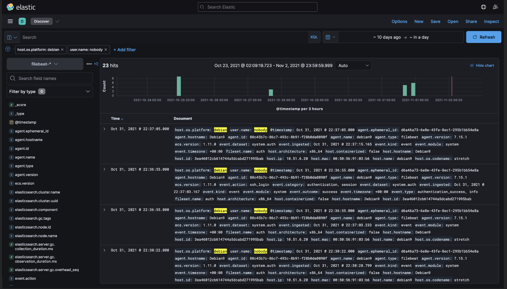Remove the host.os.platform: debian filter

coord(62,50)
